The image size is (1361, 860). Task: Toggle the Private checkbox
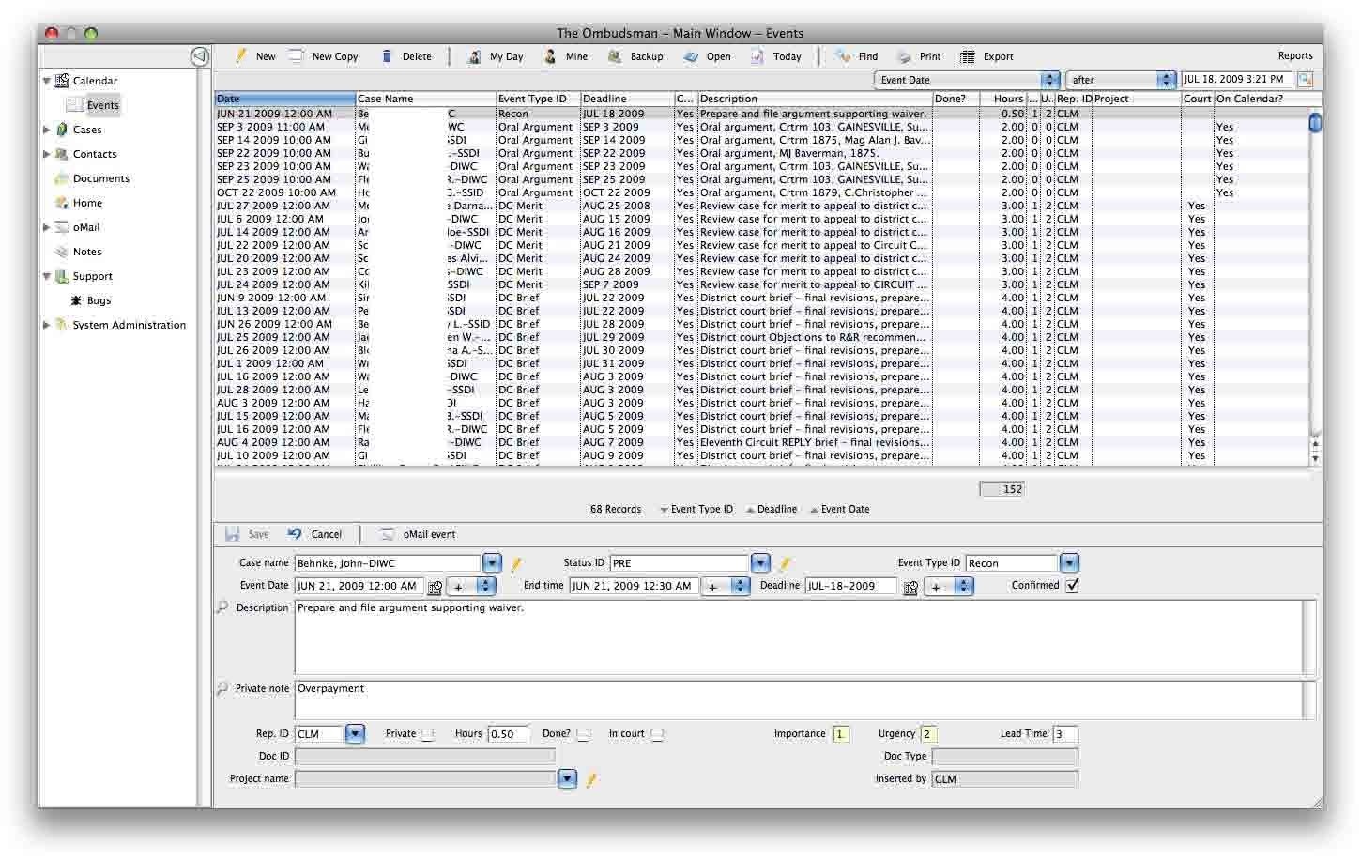click(x=427, y=734)
